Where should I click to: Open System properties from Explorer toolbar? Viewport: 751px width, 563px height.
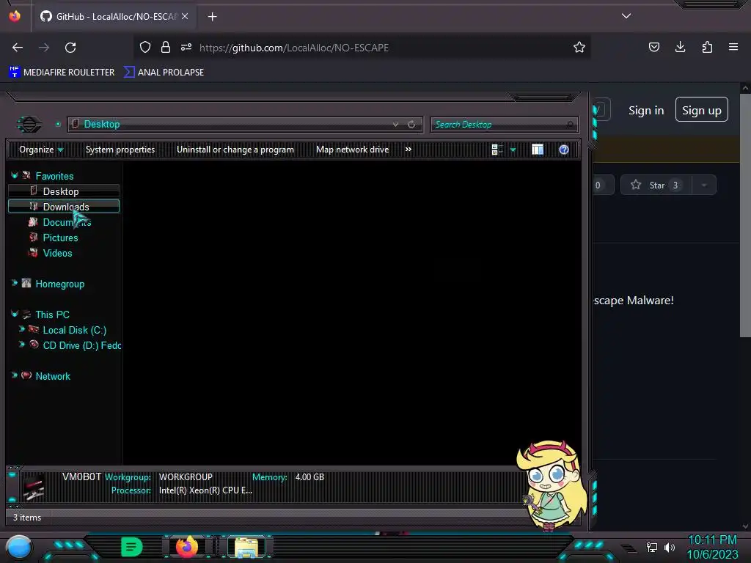(x=120, y=150)
